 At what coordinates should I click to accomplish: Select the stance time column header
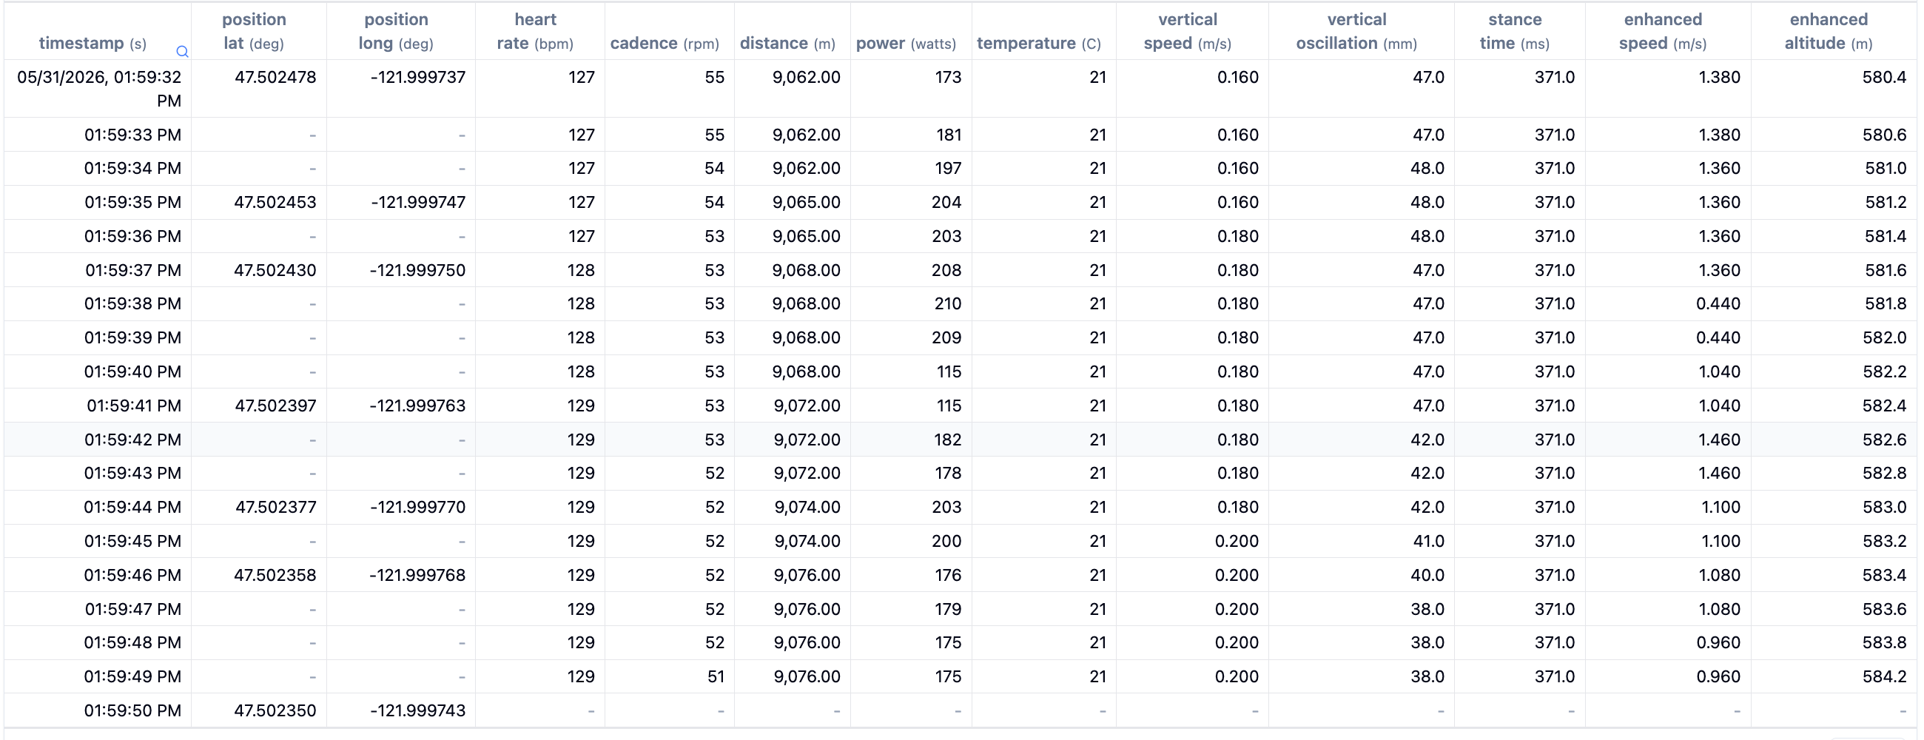[1515, 31]
